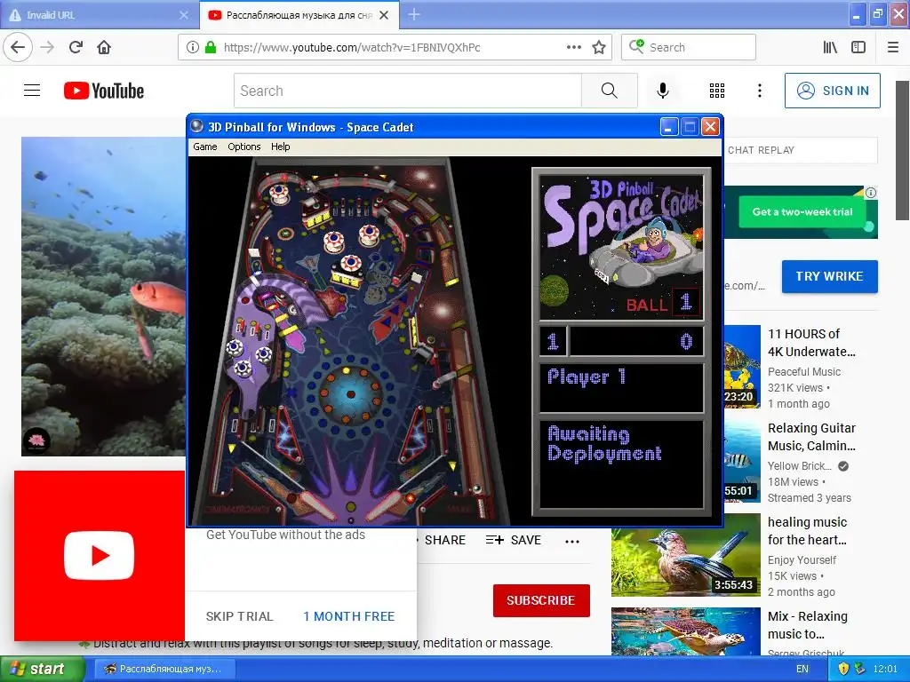Image resolution: width=910 pixels, height=682 pixels.
Task: Open Mix - Relaxing music title
Action: (x=807, y=624)
